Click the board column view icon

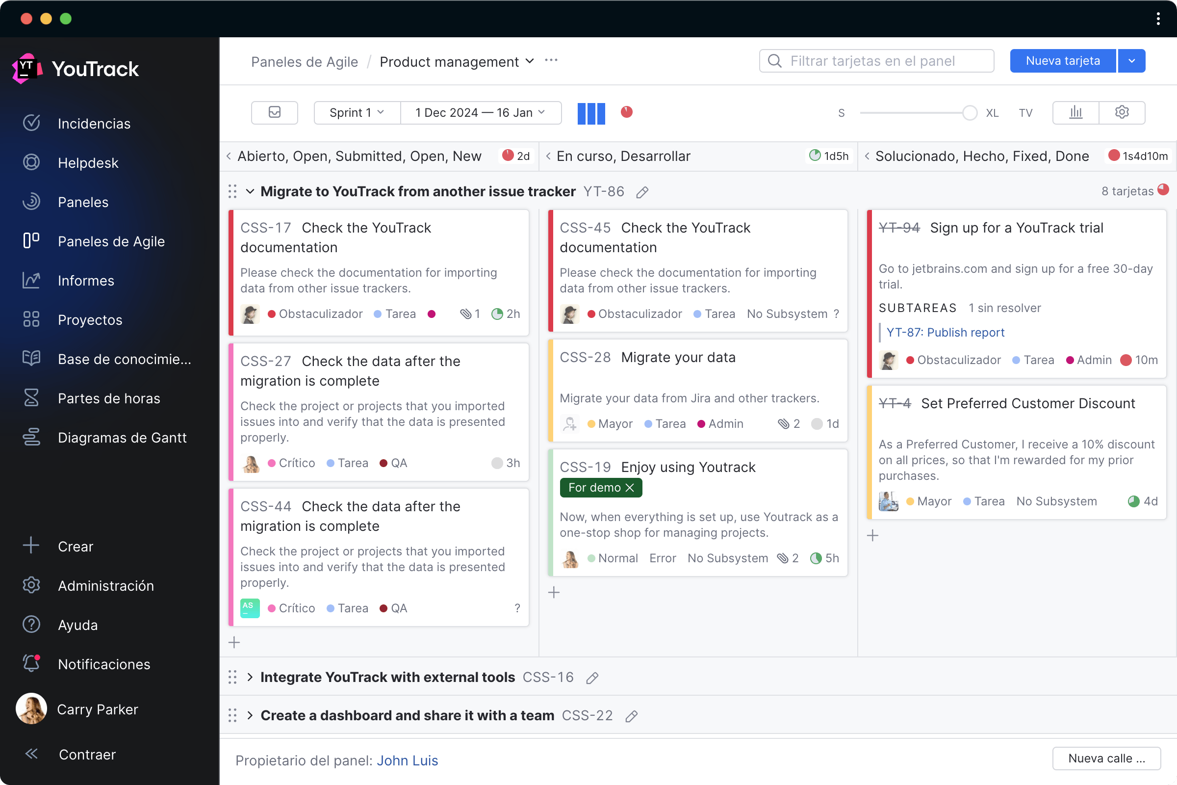tap(591, 112)
